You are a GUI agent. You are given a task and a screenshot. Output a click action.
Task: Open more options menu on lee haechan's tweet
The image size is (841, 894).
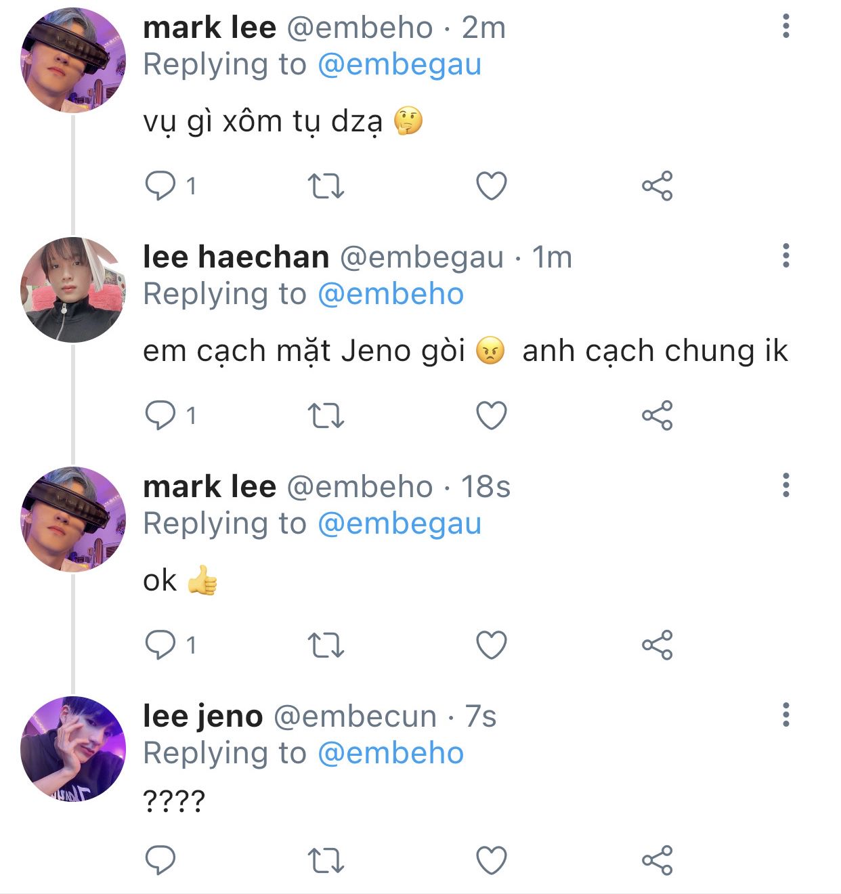click(785, 256)
